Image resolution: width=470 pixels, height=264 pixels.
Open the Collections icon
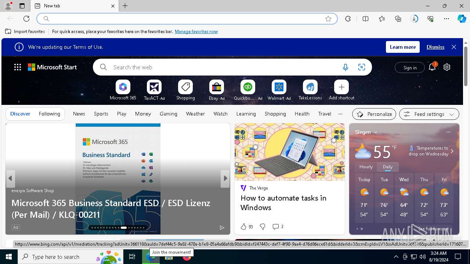tap(398, 19)
